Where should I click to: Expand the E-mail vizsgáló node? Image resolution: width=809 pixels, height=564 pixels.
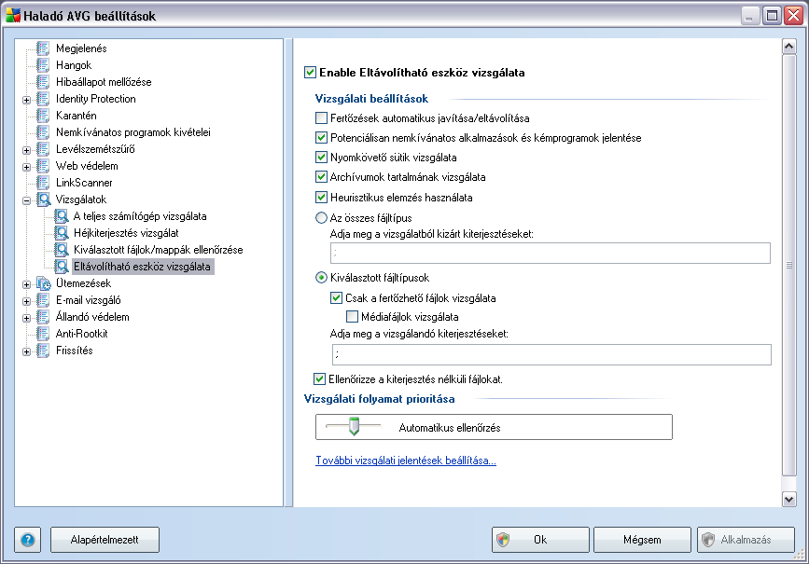point(27,301)
